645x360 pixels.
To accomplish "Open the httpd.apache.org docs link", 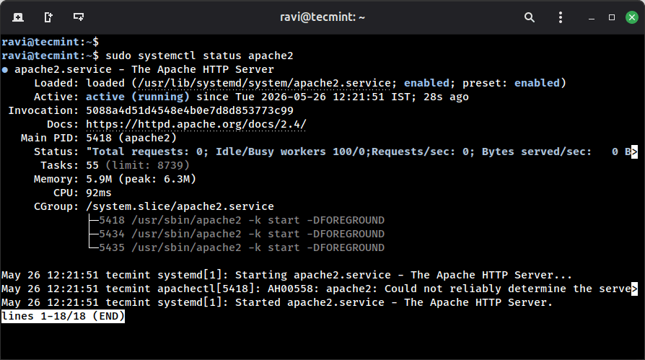I will (x=196, y=124).
